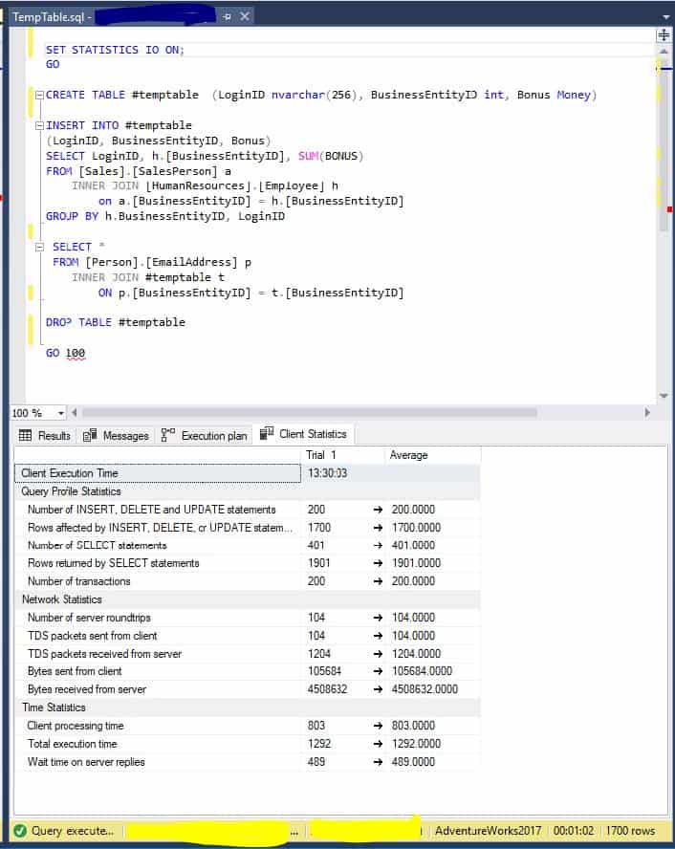This screenshot has width=675, height=849.
Task: Select Bytes received from server row
Action: coord(247,689)
